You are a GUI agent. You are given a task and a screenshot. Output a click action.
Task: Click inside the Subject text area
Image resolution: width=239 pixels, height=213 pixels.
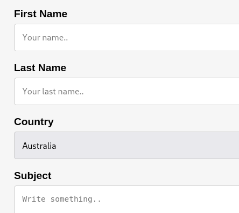(126, 200)
